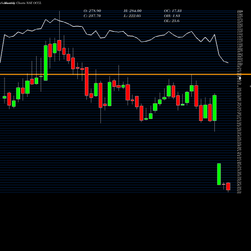Click the orange horizontal price line
Image resolution: width=251 pixels, height=251 pixels.
coord(125,74)
